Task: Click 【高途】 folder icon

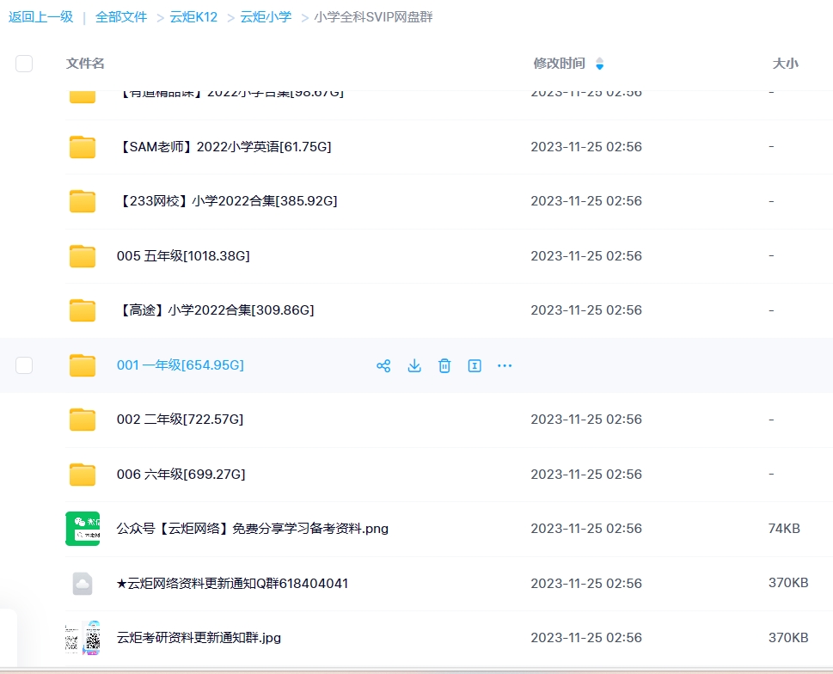Action: (83, 310)
